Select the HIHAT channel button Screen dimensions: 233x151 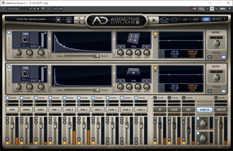pos(41,110)
